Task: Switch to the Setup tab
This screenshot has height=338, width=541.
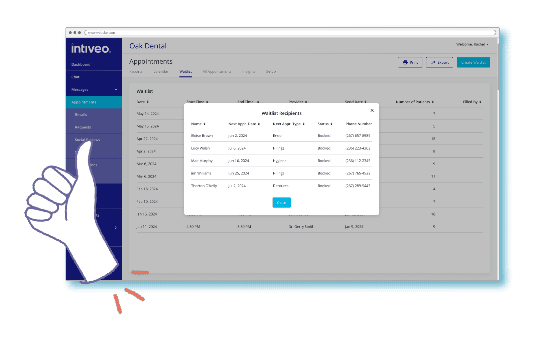Action: click(x=271, y=72)
